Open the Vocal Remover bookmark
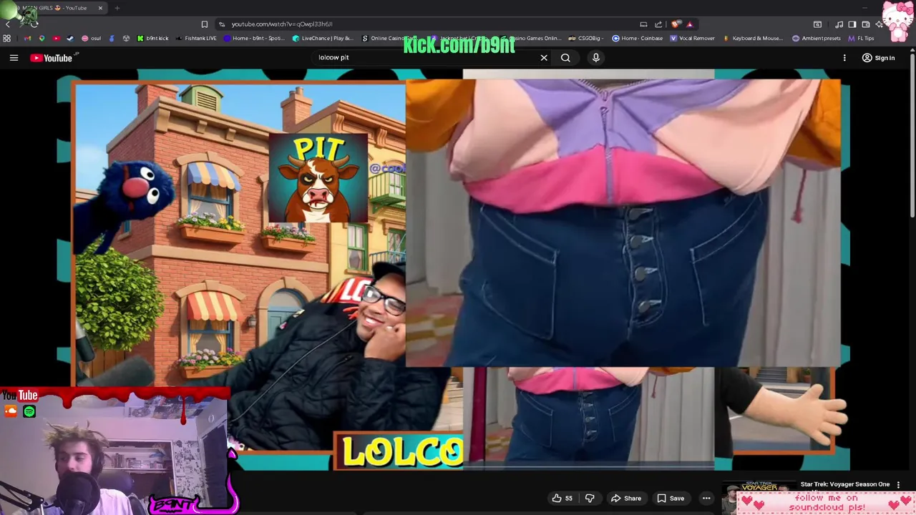 (693, 38)
